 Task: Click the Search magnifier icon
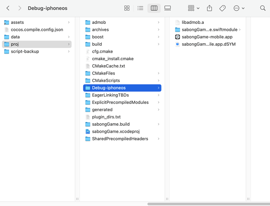(x=263, y=8)
